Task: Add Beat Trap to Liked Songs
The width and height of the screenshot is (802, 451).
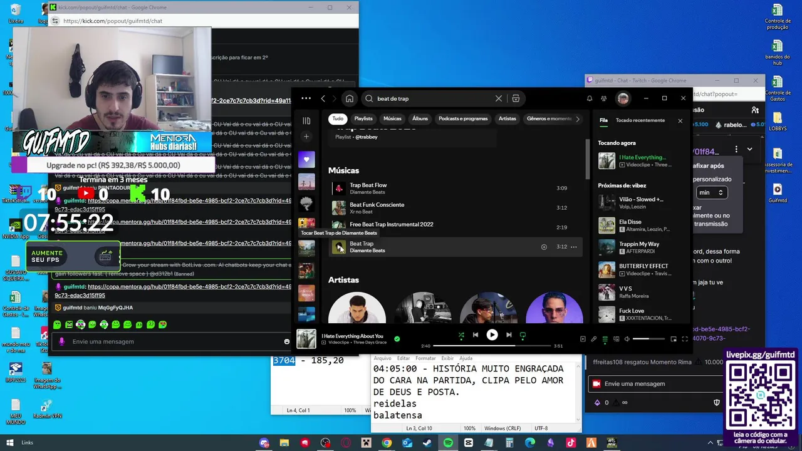Action: point(544,247)
